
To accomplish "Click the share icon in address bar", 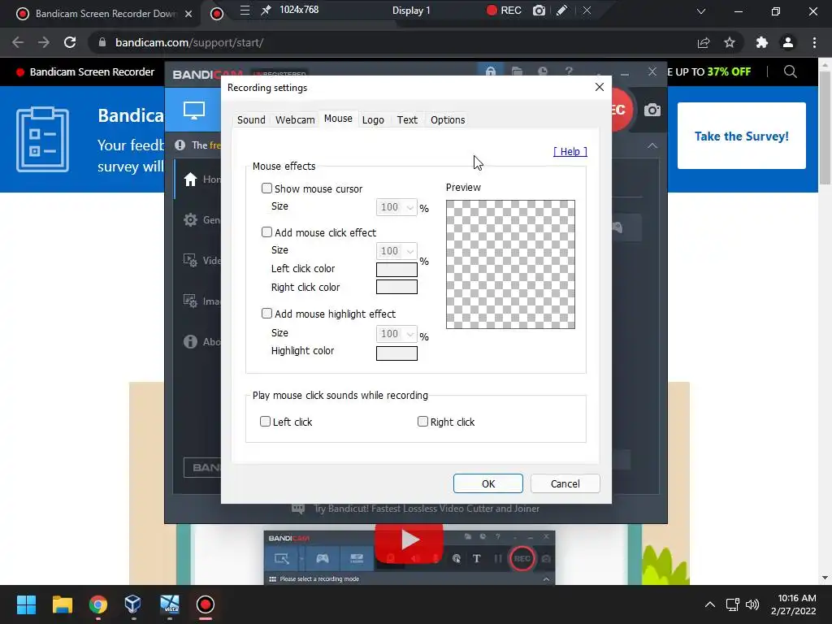I will click(x=704, y=42).
